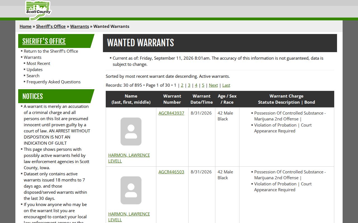Open Updates in sidebar menu
This screenshot has height=223, width=358.
(34, 69)
